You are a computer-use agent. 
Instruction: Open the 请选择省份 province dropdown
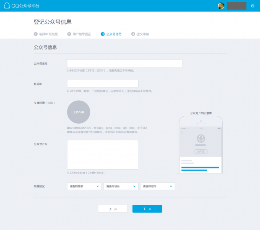(x=121, y=186)
